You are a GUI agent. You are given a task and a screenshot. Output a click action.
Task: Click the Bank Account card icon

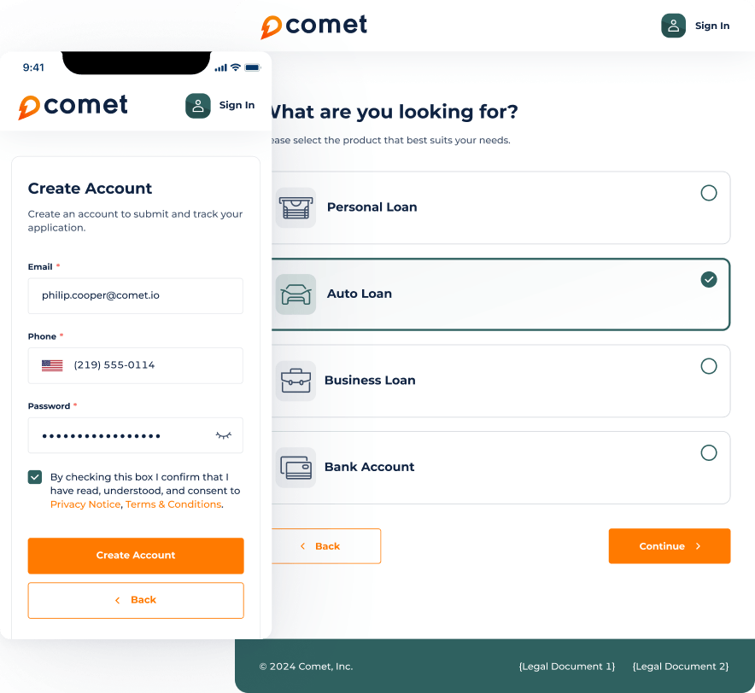coord(296,468)
